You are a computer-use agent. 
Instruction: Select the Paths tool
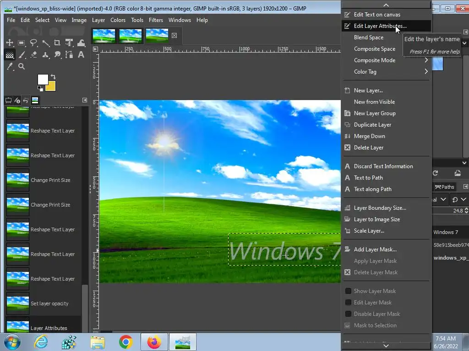[69, 55]
